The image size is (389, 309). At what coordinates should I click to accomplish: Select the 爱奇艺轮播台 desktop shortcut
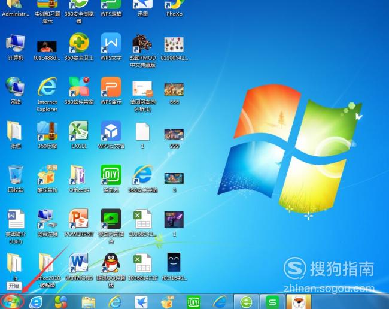pyautogui.click(x=111, y=226)
